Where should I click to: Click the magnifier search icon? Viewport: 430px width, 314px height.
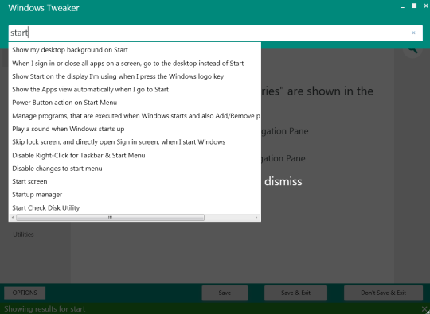click(412, 50)
